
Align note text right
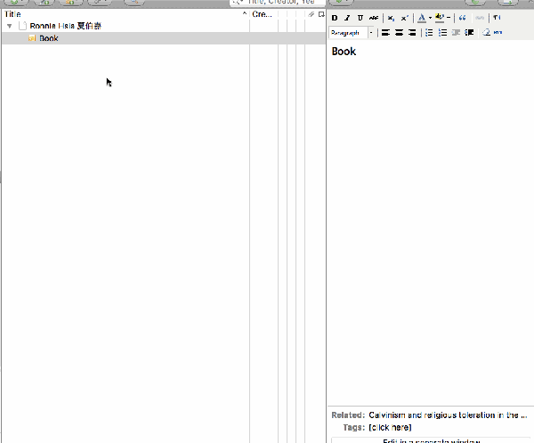point(412,33)
